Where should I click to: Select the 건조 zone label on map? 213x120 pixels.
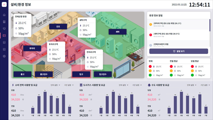(58, 26)
